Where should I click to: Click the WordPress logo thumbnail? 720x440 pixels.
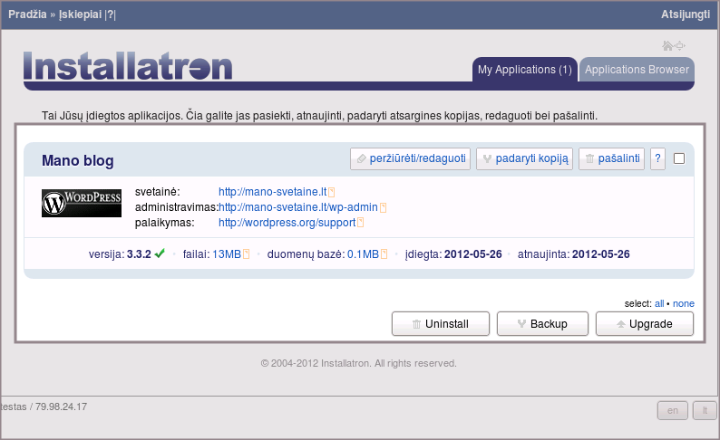coord(82,203)
